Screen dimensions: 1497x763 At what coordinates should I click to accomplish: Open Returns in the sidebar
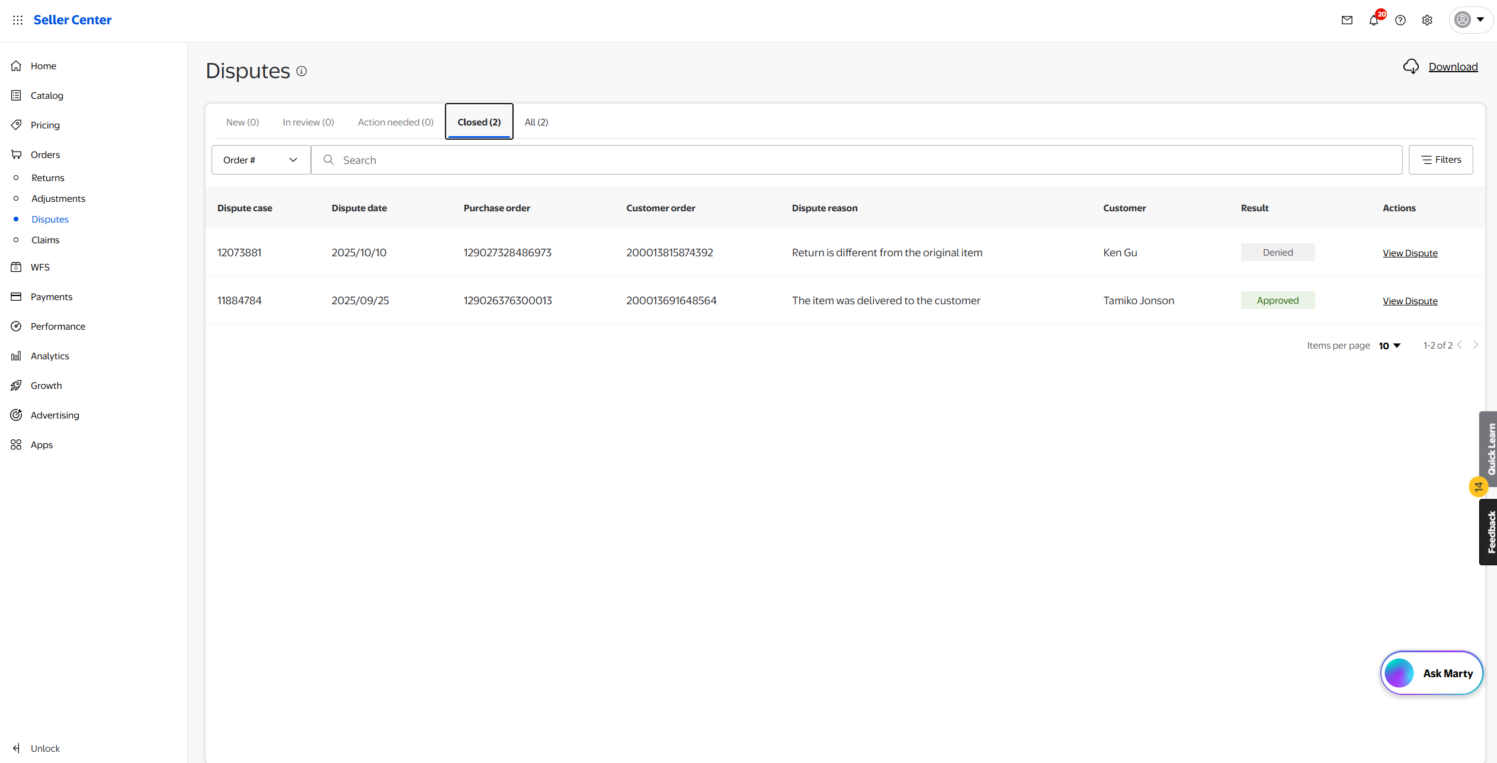[x=48, y=178]
